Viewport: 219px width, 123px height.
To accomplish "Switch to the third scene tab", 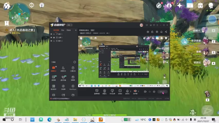I will coord(69,30).
